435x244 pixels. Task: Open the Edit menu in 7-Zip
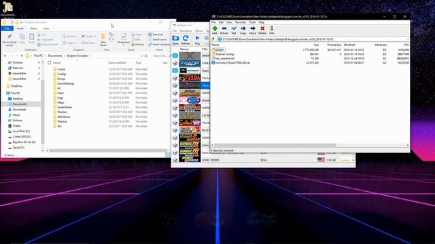coord(221,22)
